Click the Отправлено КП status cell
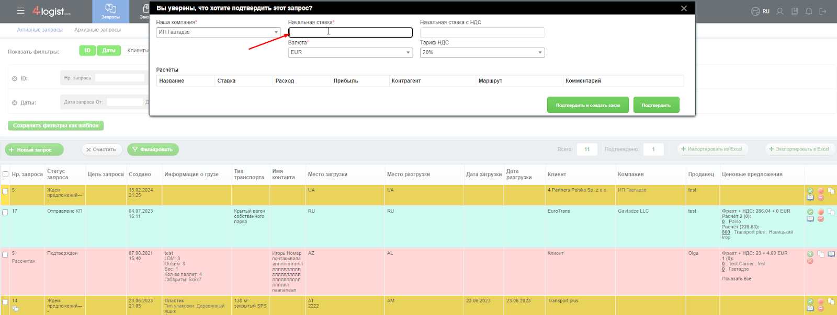 pyautogui.click(x=64, y=211)
